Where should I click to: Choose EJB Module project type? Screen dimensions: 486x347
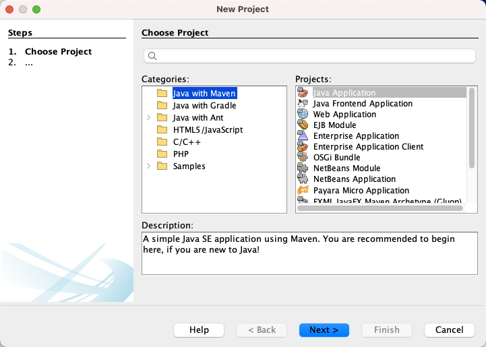click(335, 125)
